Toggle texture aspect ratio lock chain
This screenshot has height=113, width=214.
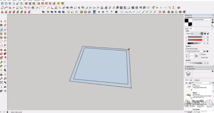pos(196,56)
